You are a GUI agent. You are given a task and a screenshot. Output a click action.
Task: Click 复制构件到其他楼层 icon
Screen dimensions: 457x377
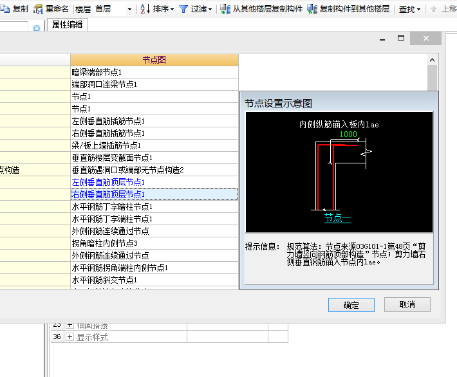(312, 9)
